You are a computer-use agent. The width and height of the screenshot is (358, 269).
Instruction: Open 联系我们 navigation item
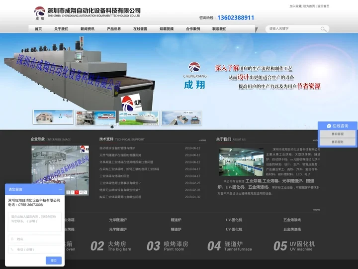(x=219, y=29)
